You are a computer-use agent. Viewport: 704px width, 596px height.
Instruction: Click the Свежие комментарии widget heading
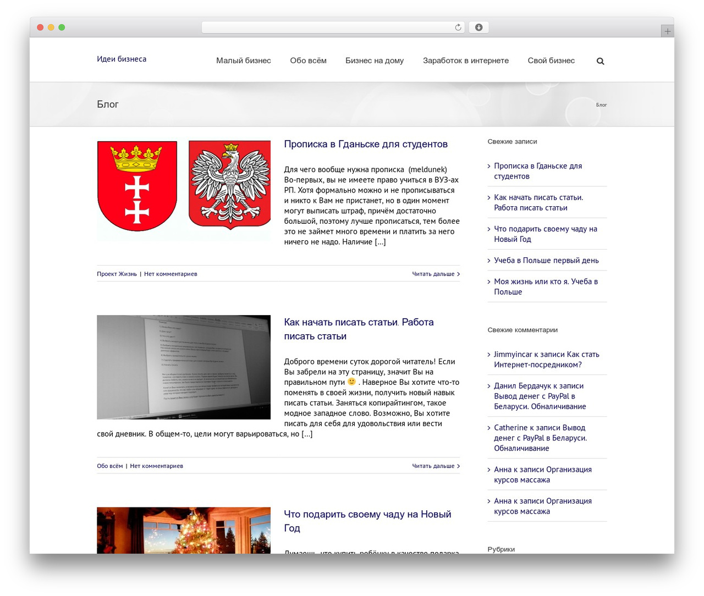coord(522,330)
